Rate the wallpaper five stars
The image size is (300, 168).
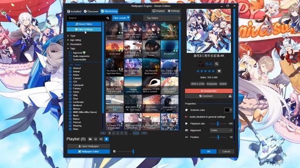pos(213,71)
